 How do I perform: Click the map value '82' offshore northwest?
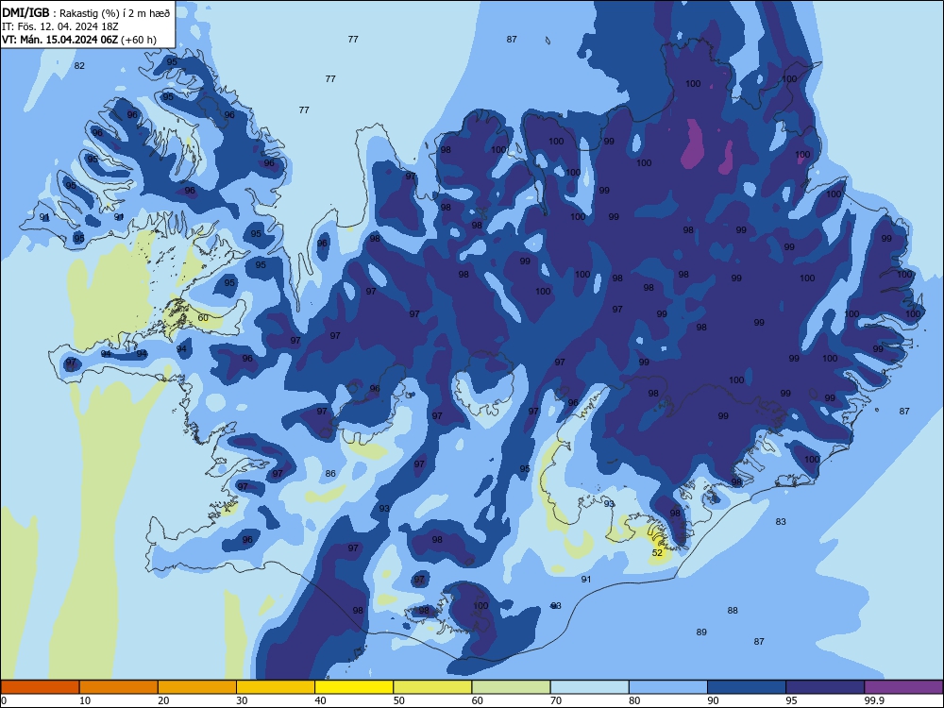coord(79,66)
